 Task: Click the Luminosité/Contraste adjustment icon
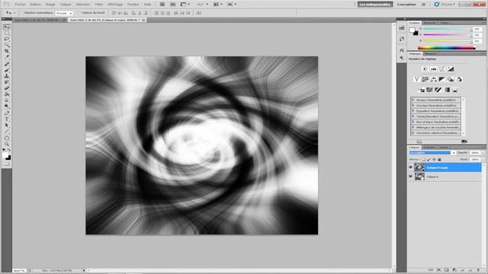[425, 69]
